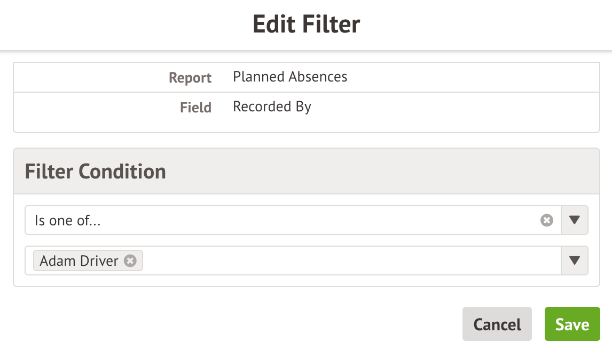Viewport: 612px width, 358px height.
Task: Click the Planned Absences report value
Action: tap(290, 77)
